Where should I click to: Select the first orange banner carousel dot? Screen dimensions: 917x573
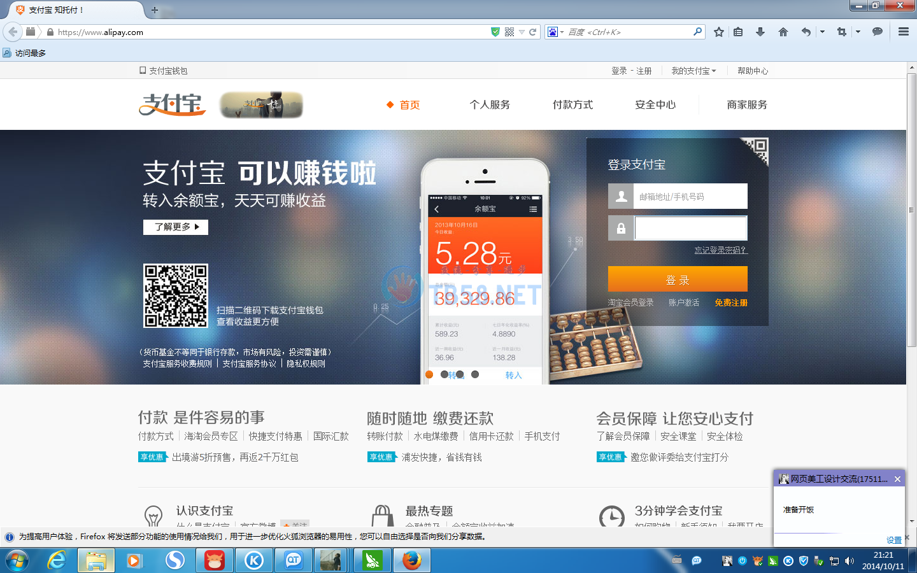tap(429, 374)
